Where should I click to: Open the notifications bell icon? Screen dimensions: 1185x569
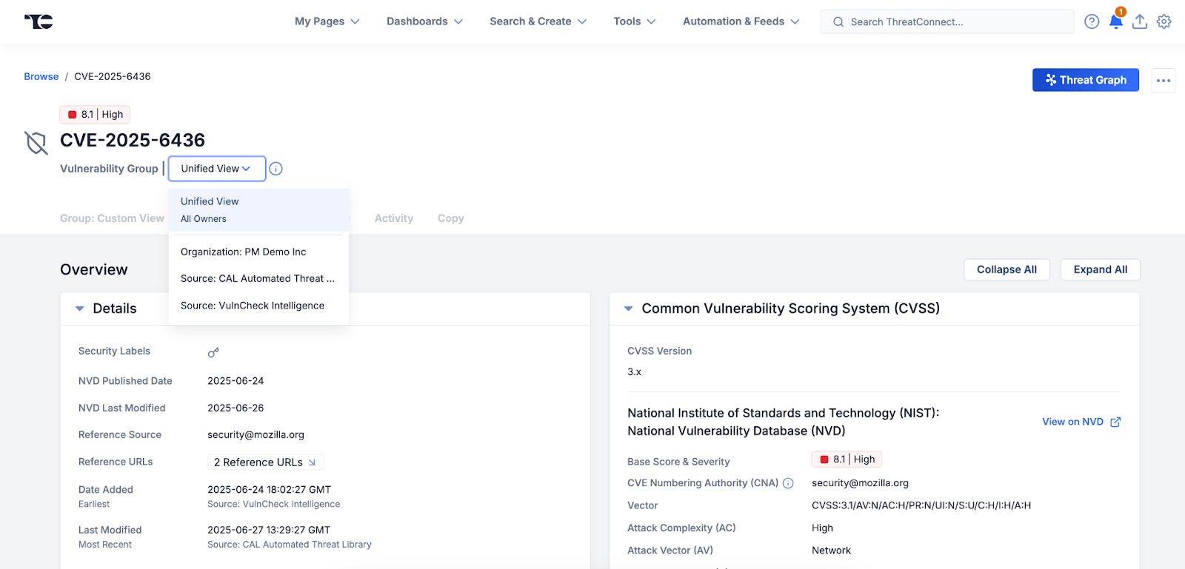pyautogui.click(x=1115, y=21)
